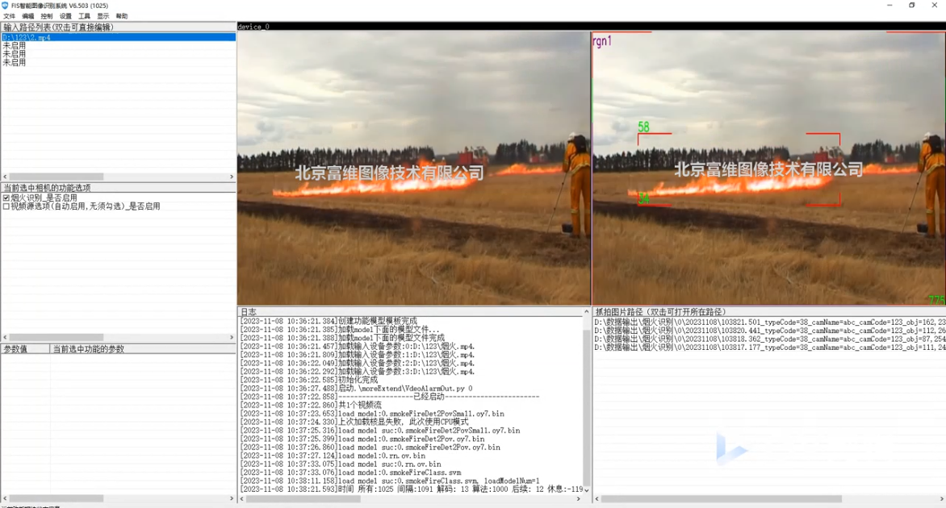Click the function options horizontal scrollbar thumb
The height and width of the screenshot is (508, 946).
click(x=57, y=338)
